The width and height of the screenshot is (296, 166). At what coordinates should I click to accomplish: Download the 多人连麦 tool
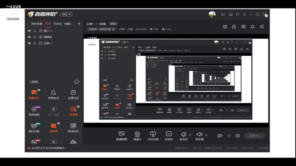click(x=53, y=111)
